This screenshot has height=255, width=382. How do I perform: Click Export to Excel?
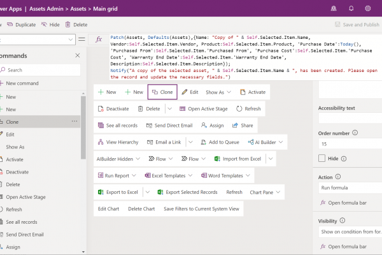click(x=118, y=193)
